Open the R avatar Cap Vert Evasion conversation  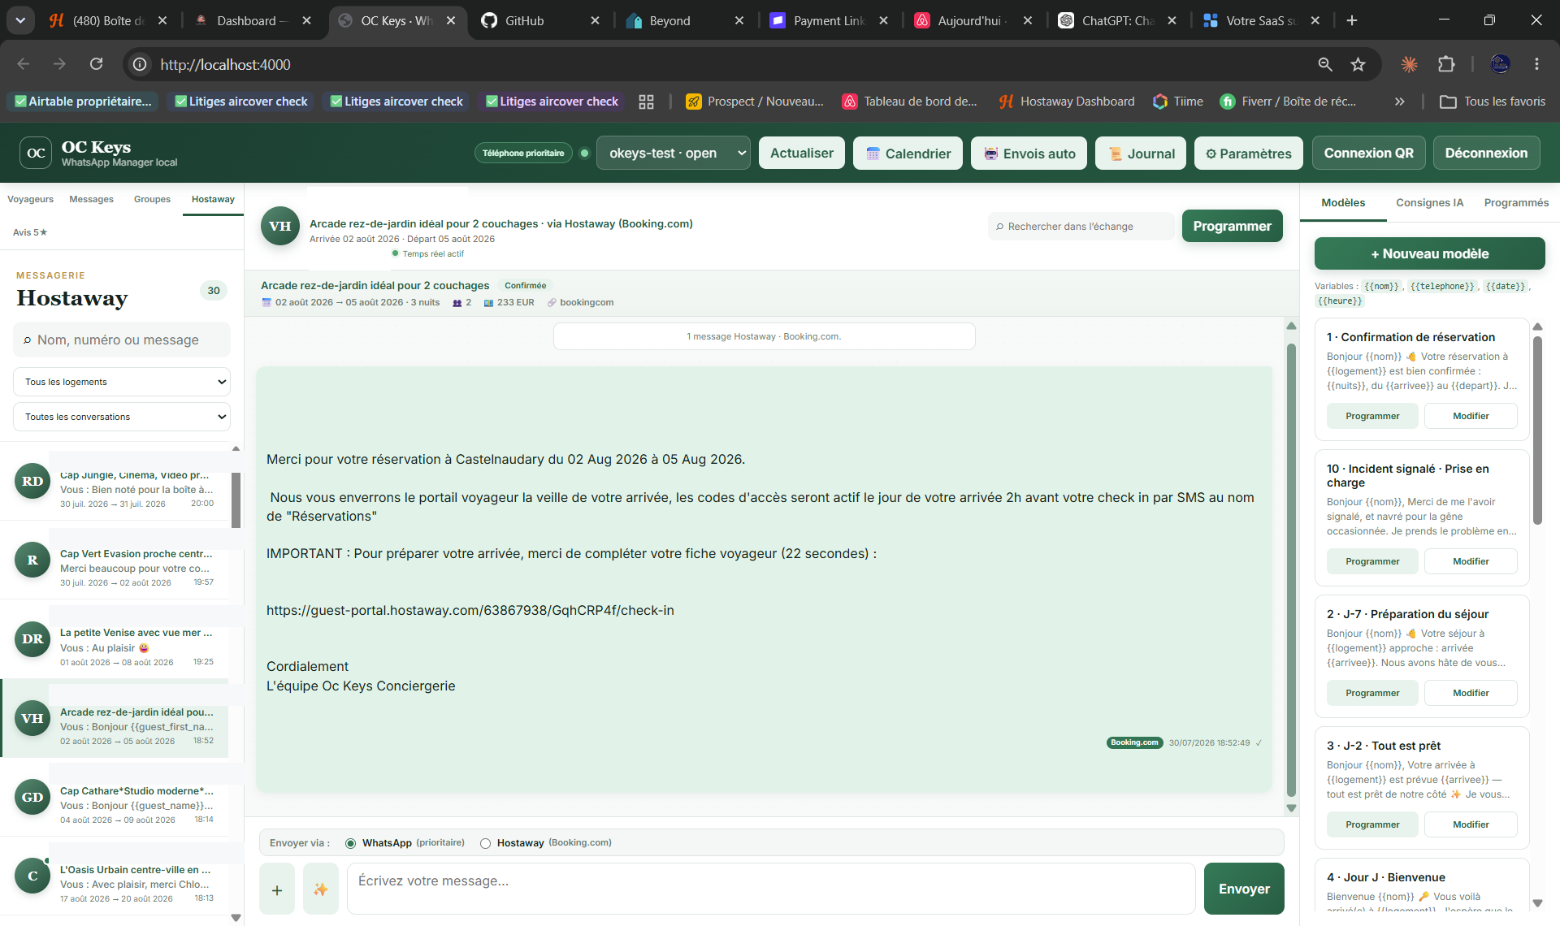[32, 560]
